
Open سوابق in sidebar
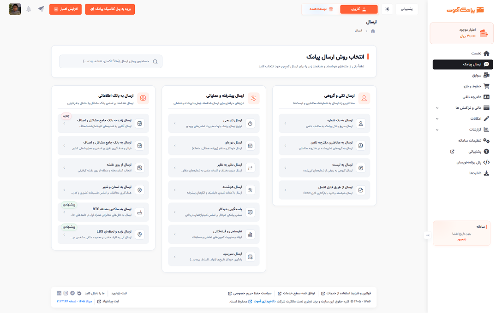(x=480, y=75)
